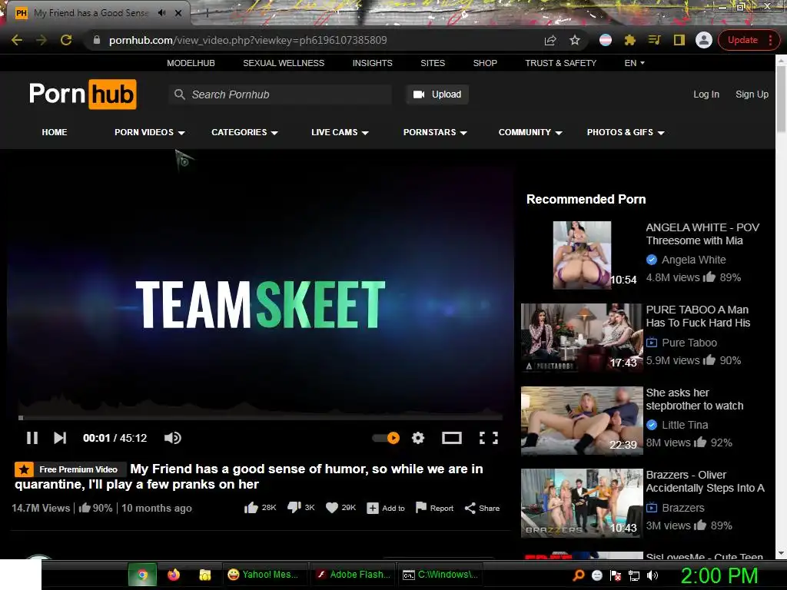Open MODELHUB top link
The image size is (787, 590).
click(191, 63)
